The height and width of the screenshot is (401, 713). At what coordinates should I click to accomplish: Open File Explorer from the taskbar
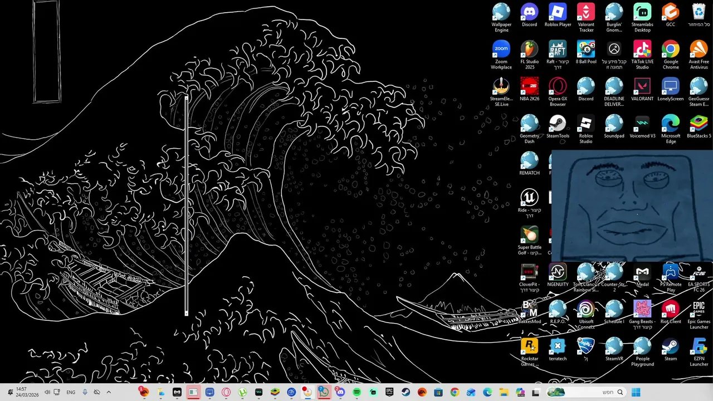pyautogui.click(x=504, y=392)
